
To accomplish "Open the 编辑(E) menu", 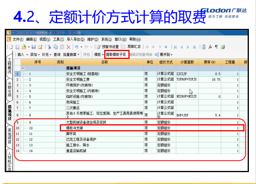I will point(31,39).
